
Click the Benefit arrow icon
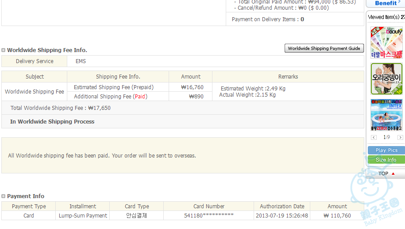tap(399, 2)
